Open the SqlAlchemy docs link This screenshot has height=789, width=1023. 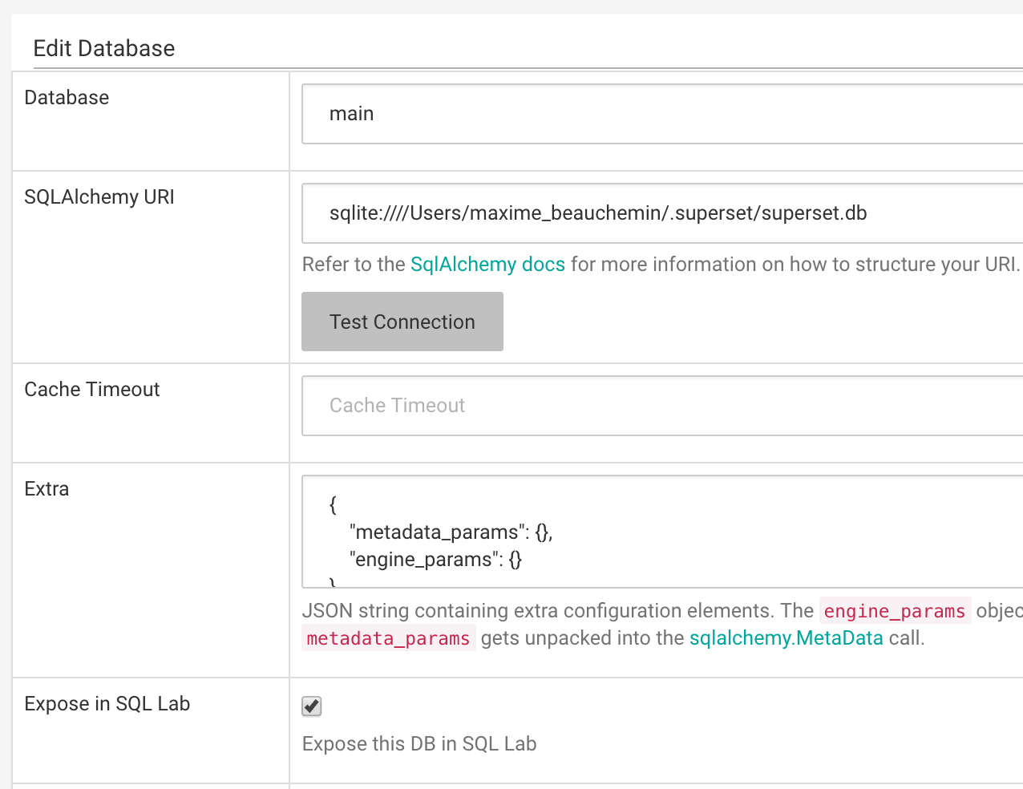point(487,265)
